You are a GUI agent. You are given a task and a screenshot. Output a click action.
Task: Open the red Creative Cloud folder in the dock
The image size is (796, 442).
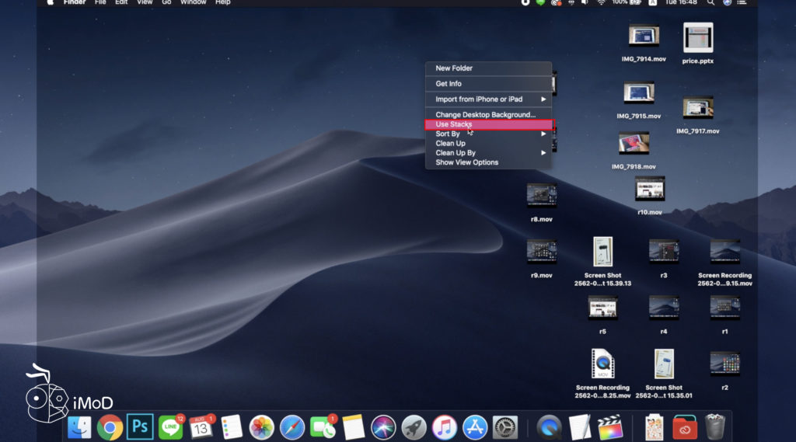click(x=685, y=428)
